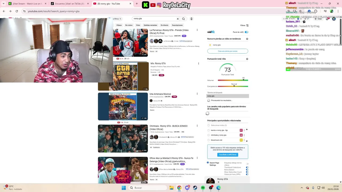Click the browser address bar URL
This screenshot has height=192, width=342.
[x=54, y=11]
